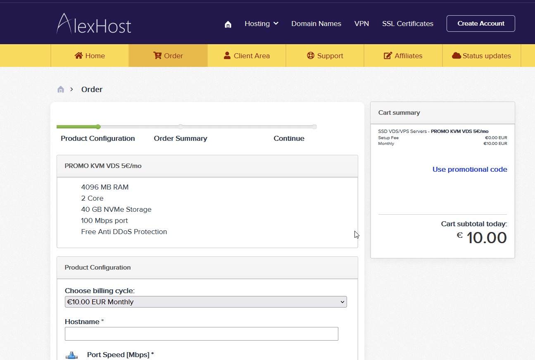The height and width of the screenshot is (360, 535).
Task: Click the Order breadcrumb text
Action: point(92,89)
